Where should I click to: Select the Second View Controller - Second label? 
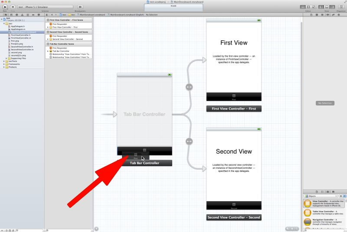coord(234,217)
